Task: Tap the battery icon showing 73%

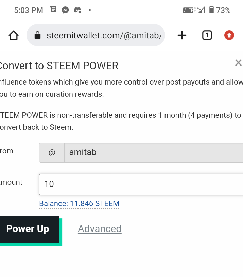Action: coord(211,10)
